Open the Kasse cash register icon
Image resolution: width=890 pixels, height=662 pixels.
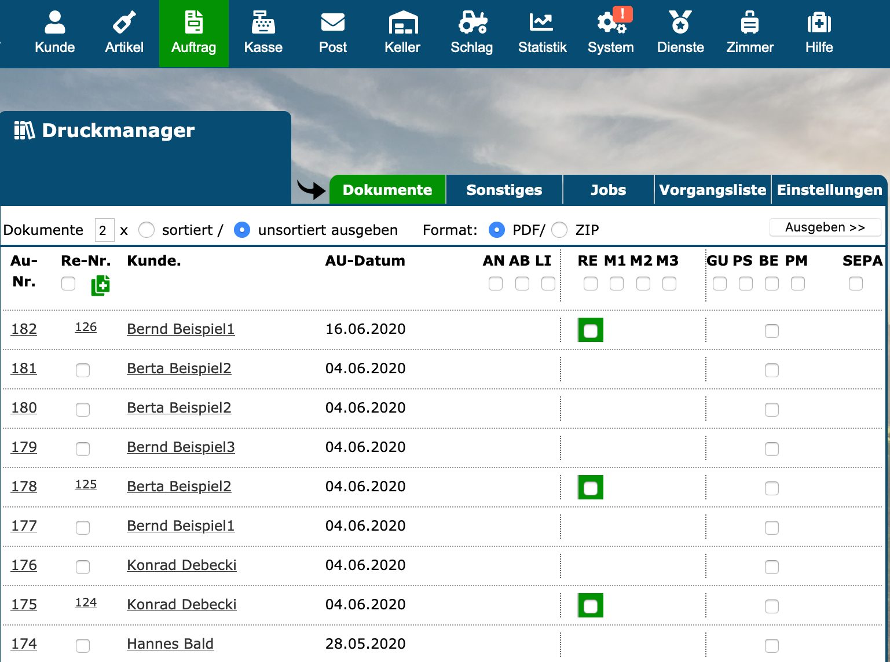[263, 23]
